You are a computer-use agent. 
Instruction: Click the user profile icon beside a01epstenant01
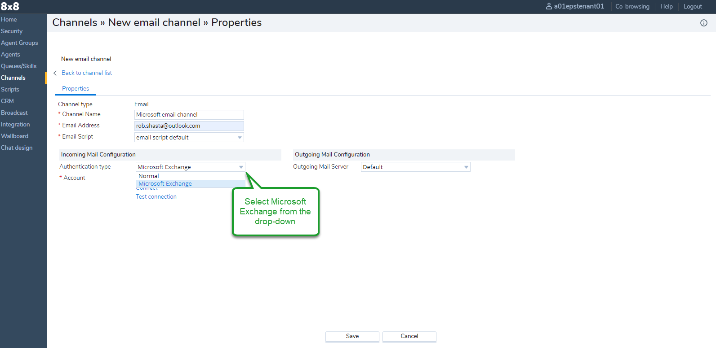[x=549, y=6]
